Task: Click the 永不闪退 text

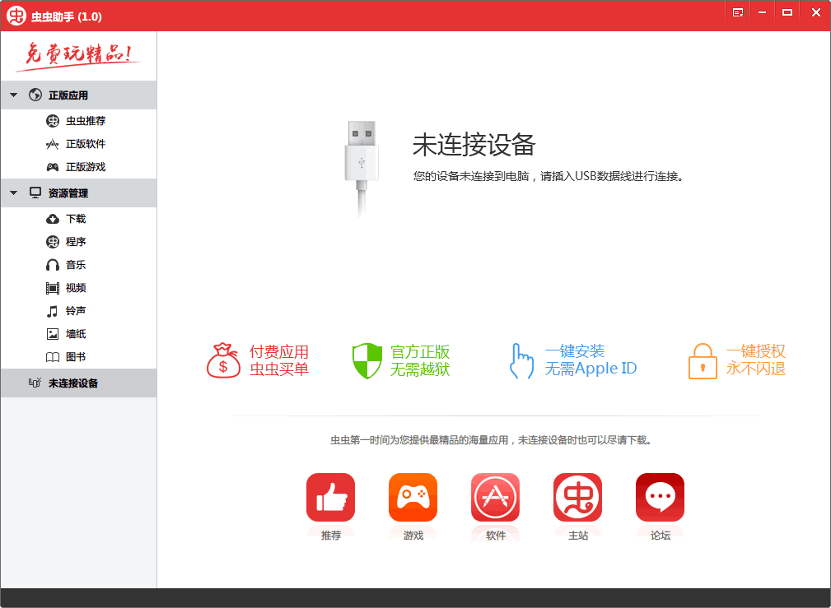Action: [756, 369]
